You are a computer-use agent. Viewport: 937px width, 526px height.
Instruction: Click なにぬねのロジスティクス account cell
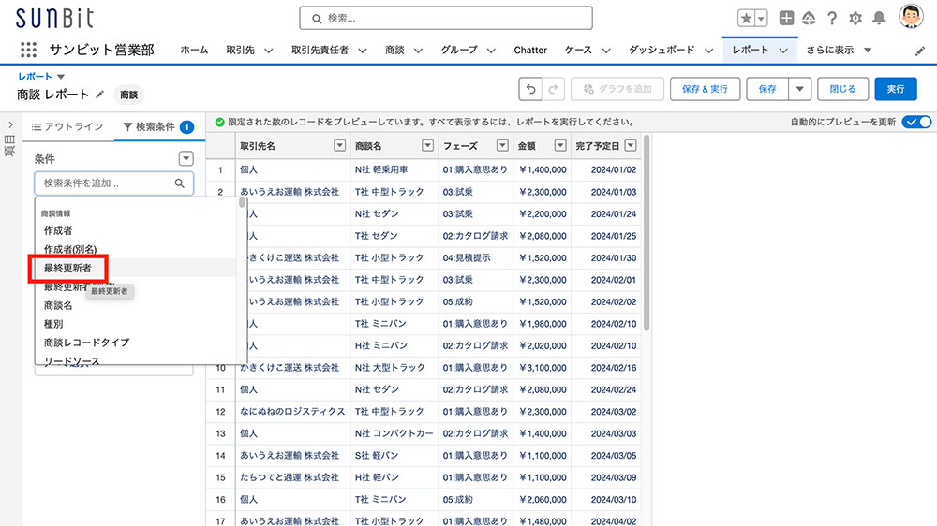(x=292, y=412)
